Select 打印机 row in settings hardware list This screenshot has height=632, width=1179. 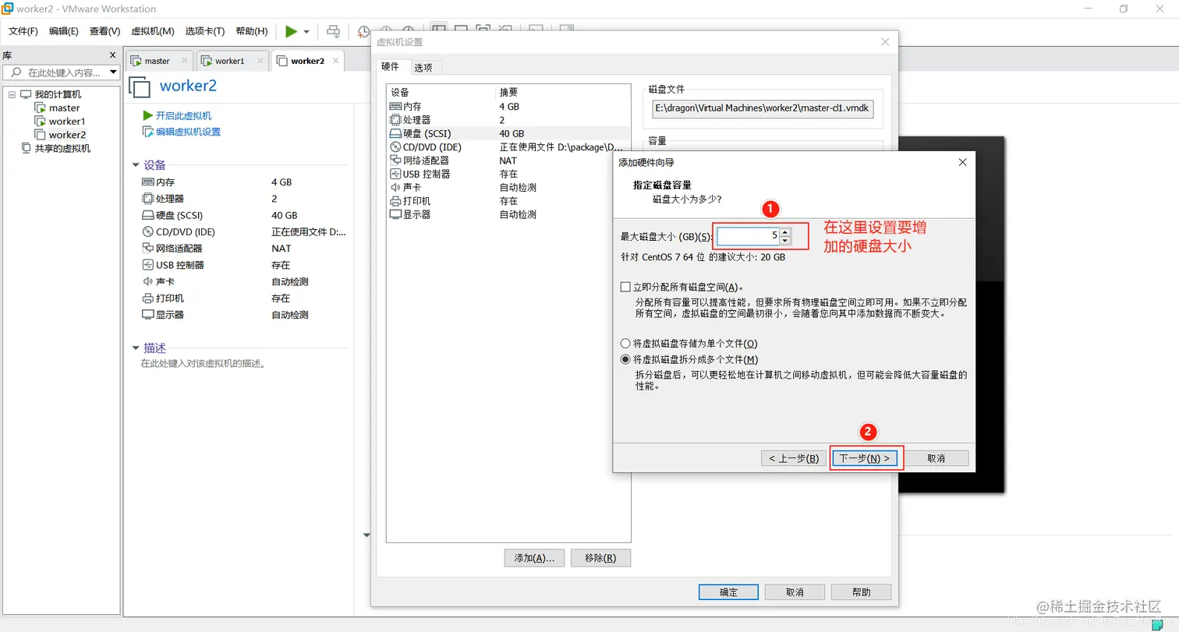(508, 201)
